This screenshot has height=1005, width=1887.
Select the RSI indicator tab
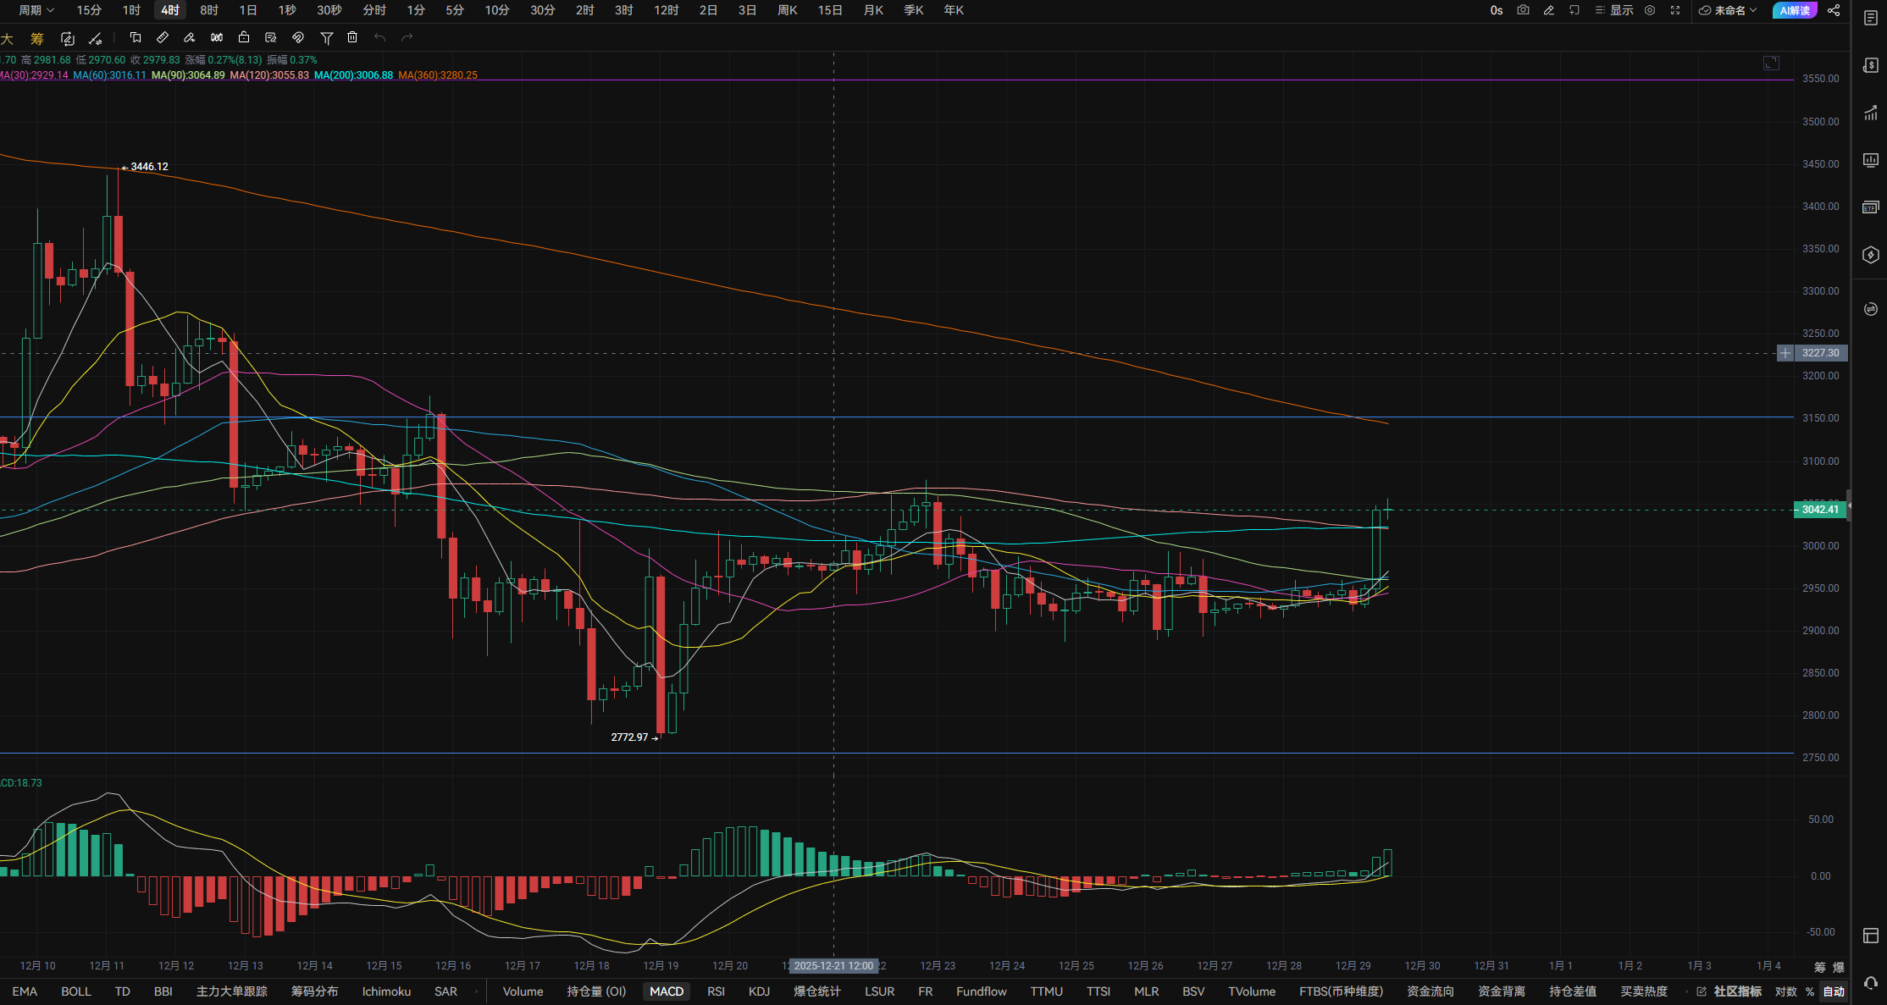[716, 991]
